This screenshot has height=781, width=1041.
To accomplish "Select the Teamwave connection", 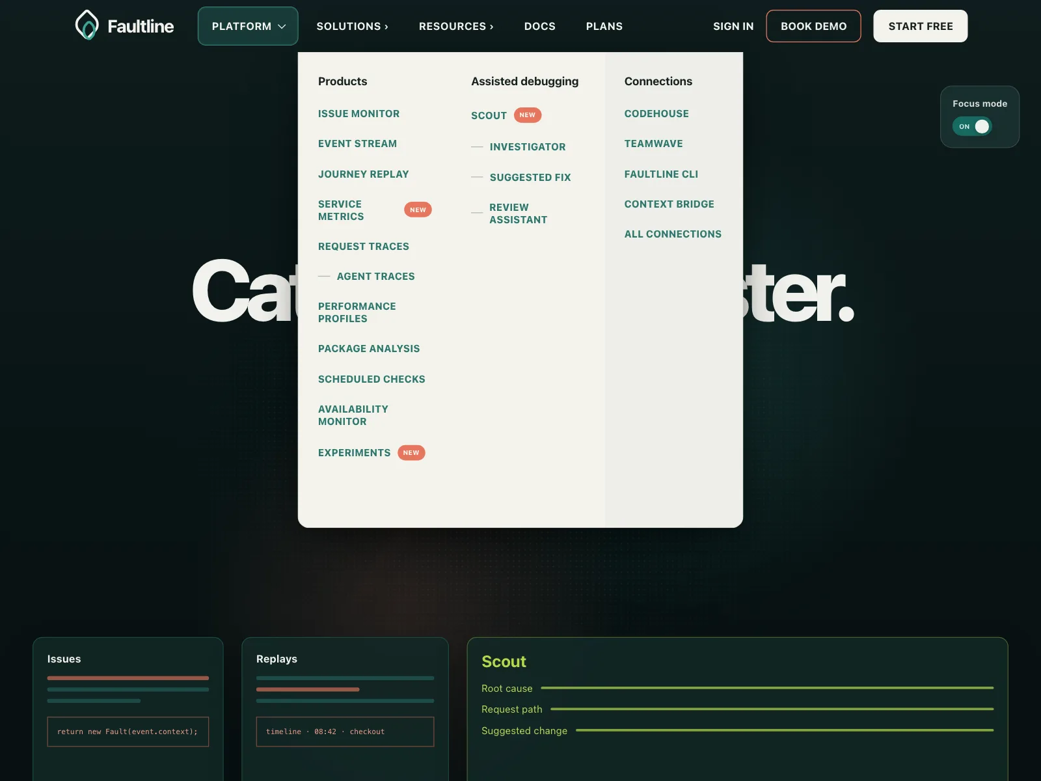I will click(653, 144).
